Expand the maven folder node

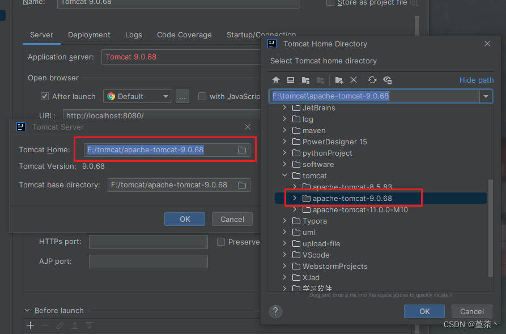point(284,130)
